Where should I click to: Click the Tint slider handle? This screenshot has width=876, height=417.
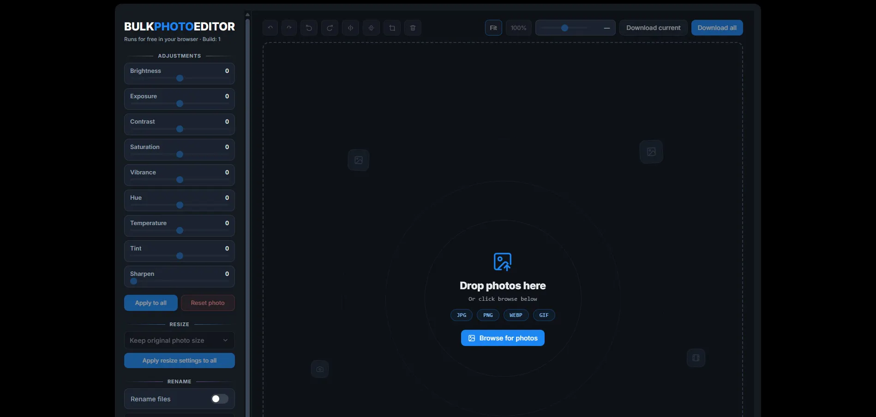(180, 256)
